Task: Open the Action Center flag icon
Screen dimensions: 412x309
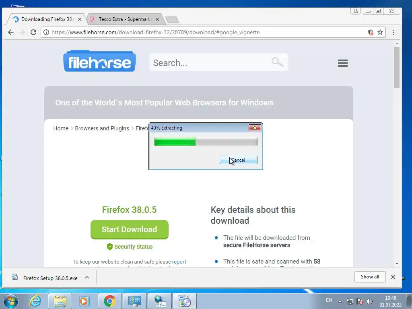Action: coord(360,301)
